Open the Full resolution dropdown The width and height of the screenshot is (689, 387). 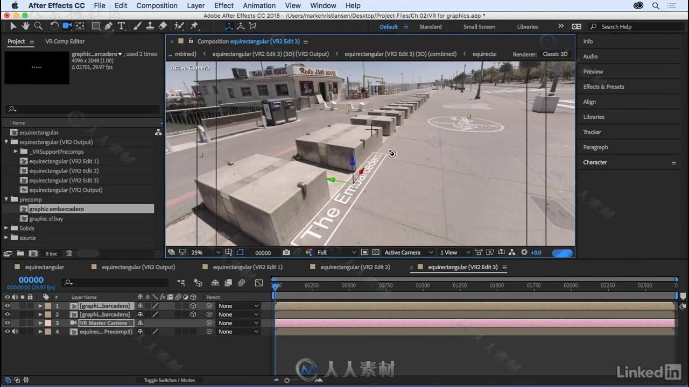[x=336, y=253]
